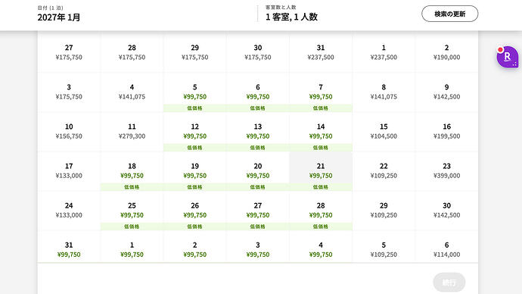Select January 18 with 低価格 label
This screenshot has height=294, width=522.
click(132, 171)
